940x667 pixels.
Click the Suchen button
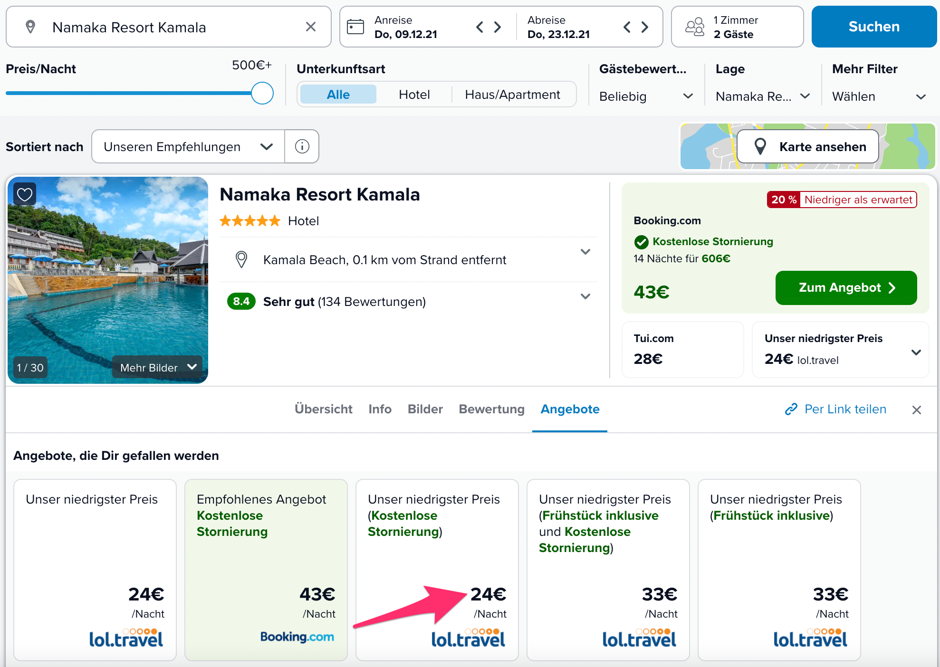coord(874,27)
